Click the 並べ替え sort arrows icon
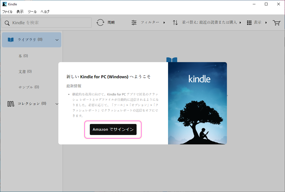The height and width of the screenshot is (192, 285). (175, 23)
